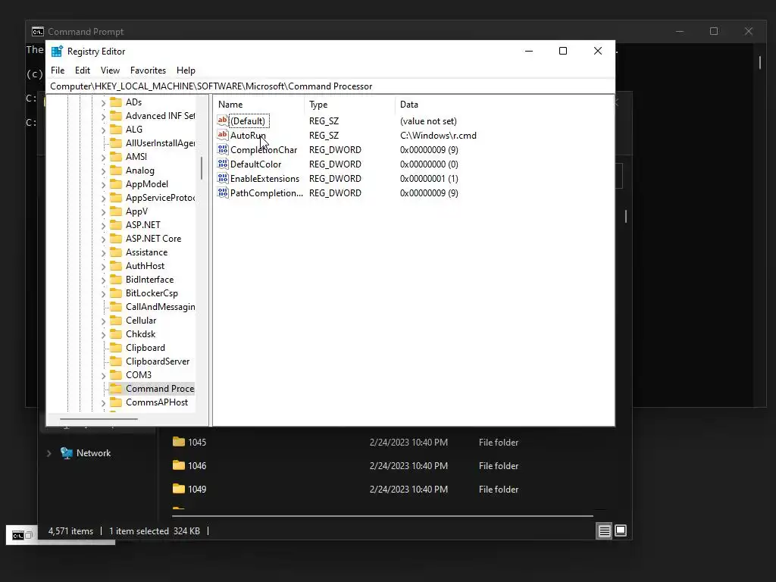Click the Network icon in File Explorer
This screenshot has height=582, width=776.
pyautogui.click(x=67, y=453)
